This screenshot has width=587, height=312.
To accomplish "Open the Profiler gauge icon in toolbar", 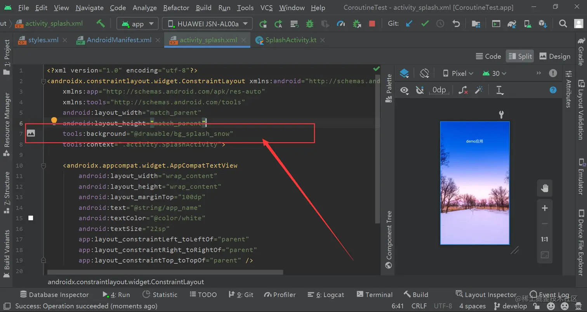I will click(341, 24).
